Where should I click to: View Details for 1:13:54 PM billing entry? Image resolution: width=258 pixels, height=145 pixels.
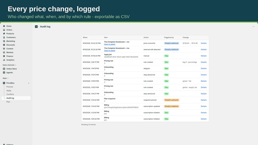[x=203, y=113]
